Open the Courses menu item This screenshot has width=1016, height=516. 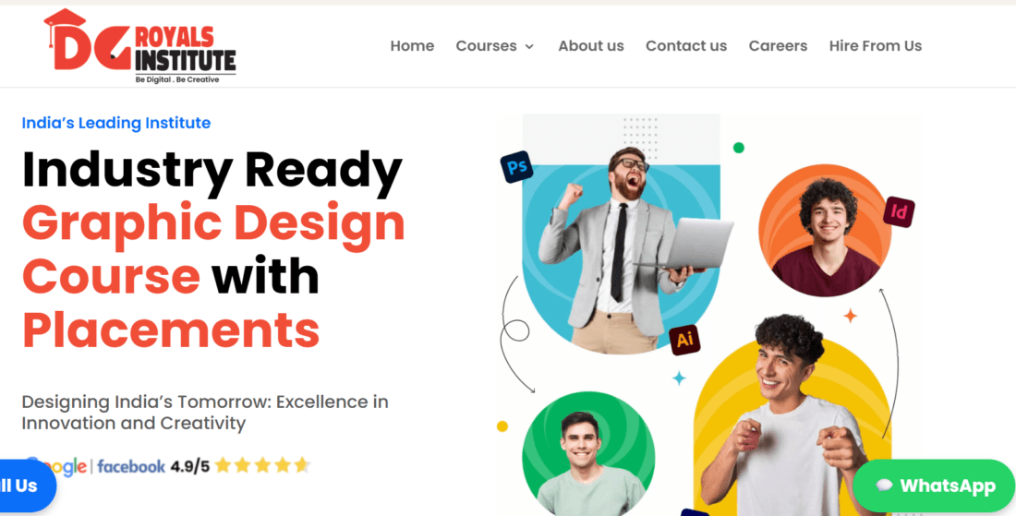point(486,46)
